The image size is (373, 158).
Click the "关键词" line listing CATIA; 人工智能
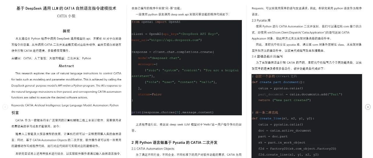(x=51, y=58)
